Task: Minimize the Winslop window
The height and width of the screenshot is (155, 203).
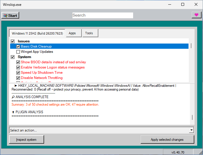Action: [169, 5]
